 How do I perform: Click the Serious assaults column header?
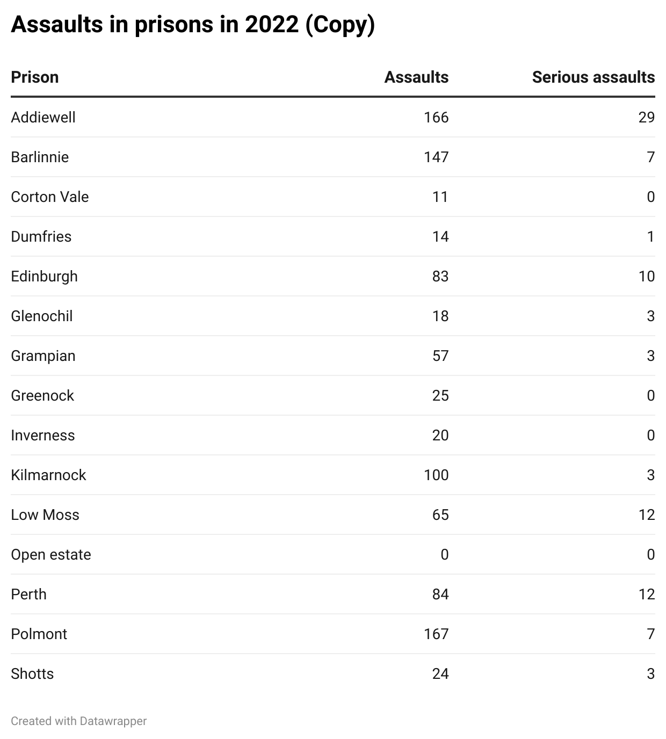pos(593,77)
